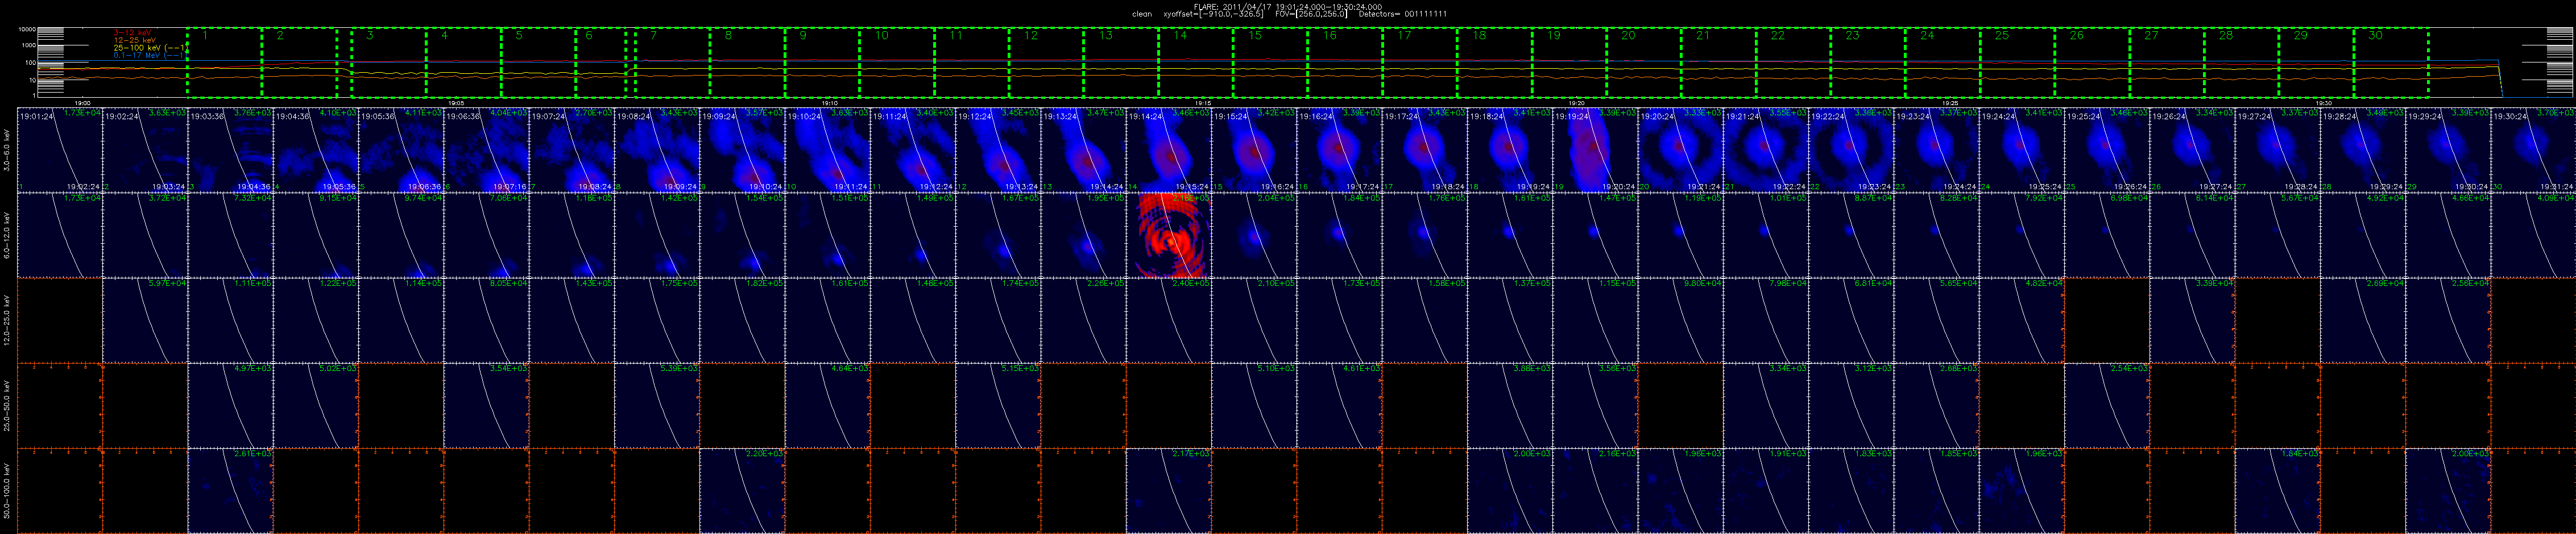Open 3-6 keV image starting 19:16:24
Screen dimensions: 2576x534
pos(1339,150)
